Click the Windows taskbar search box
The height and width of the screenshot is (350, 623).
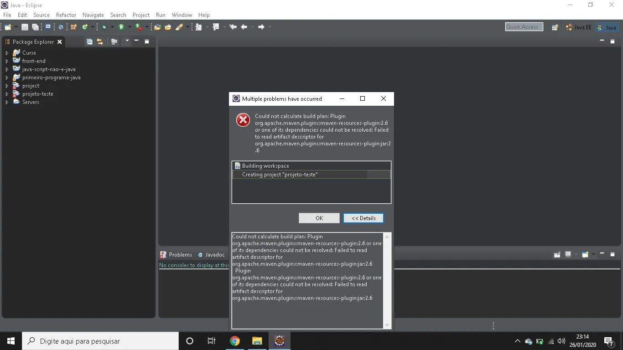tap(100, 341)
